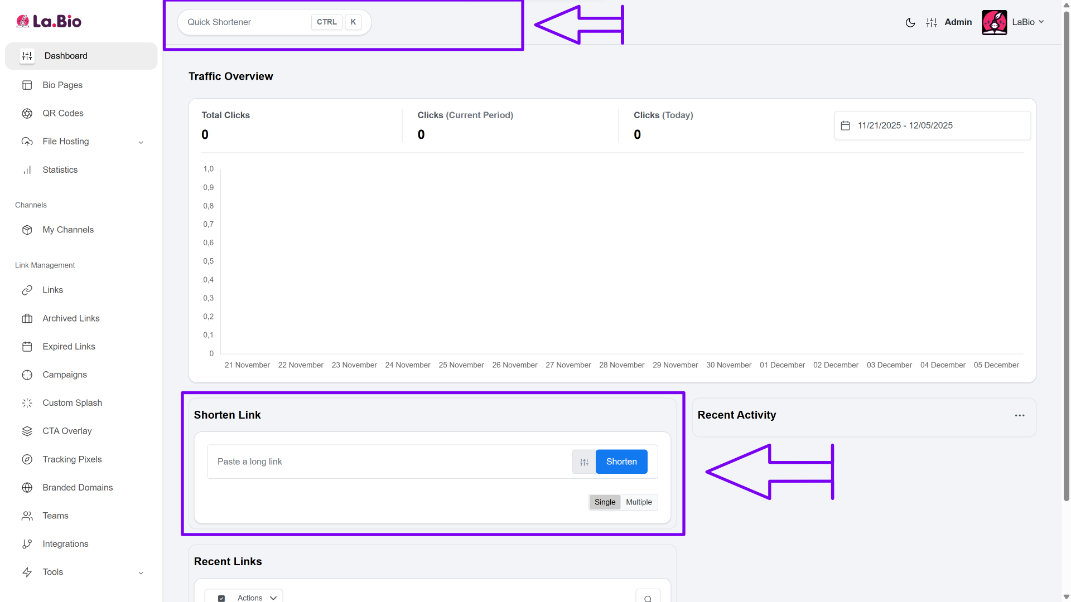Image resolution: width=1071 pixels, height=602 pixels.
Task: Click the blue Shorten button
Action: (x=621, y=462)
